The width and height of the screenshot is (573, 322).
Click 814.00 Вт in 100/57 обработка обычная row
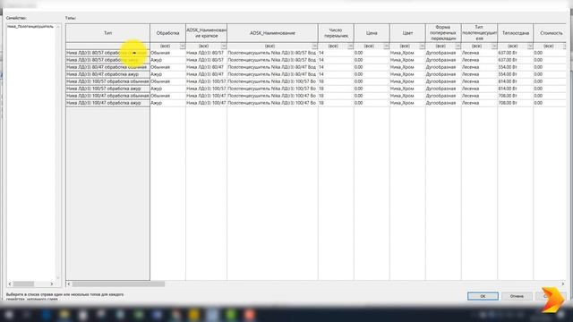tap(516, 81)
